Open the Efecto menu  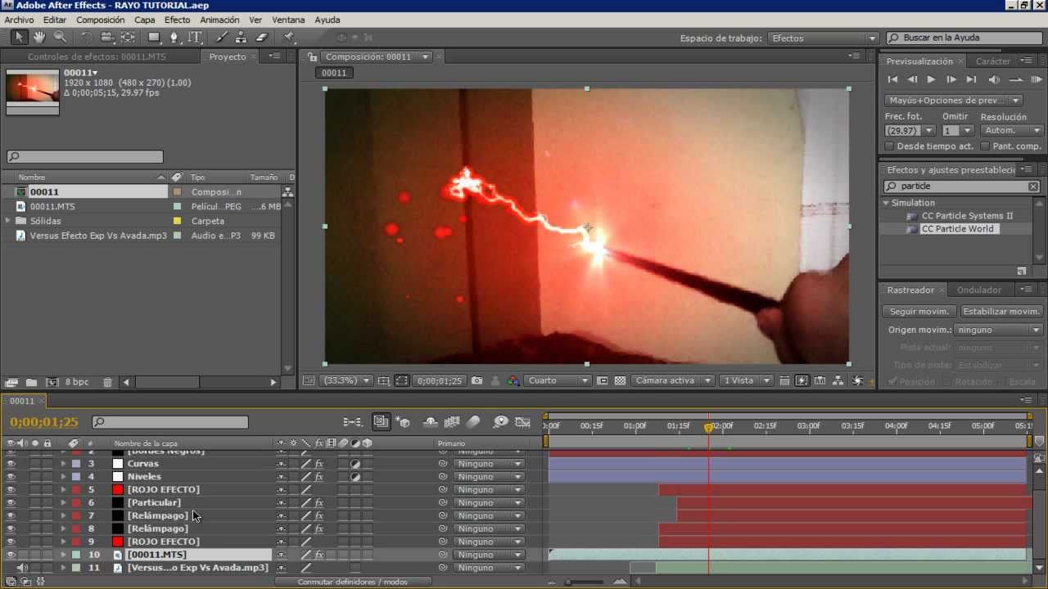177,20
